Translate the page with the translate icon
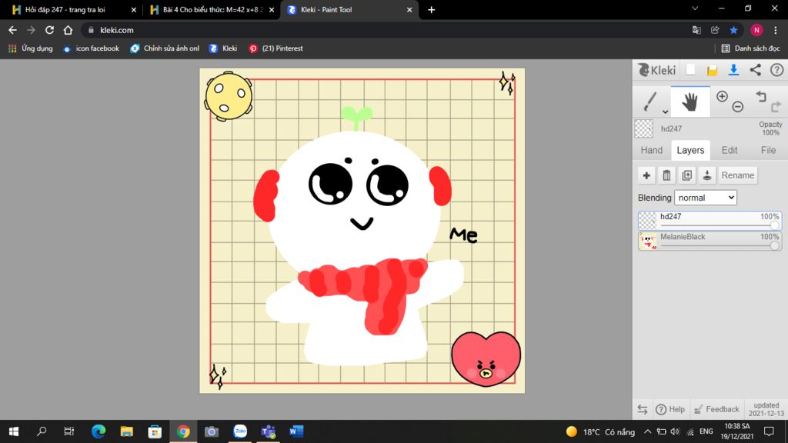 tap(696, 30)
